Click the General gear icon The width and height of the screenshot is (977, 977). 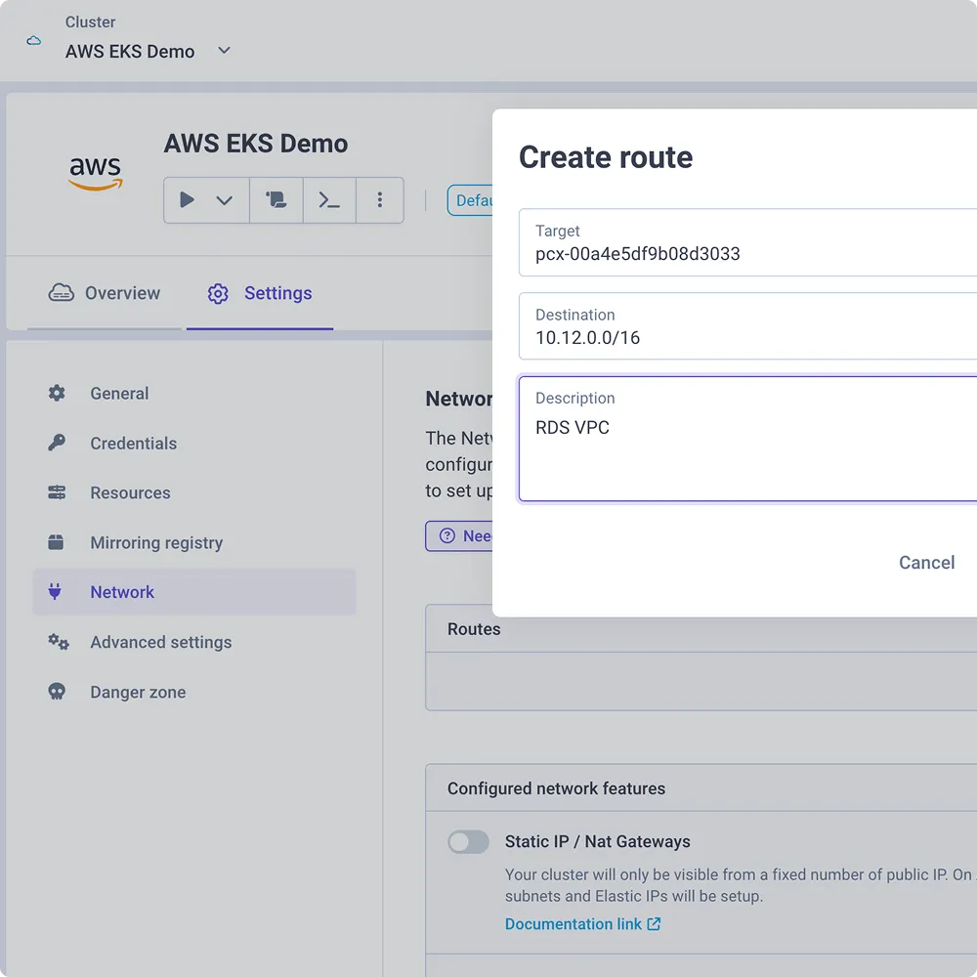pyautogui.click(x=57, y=393)
